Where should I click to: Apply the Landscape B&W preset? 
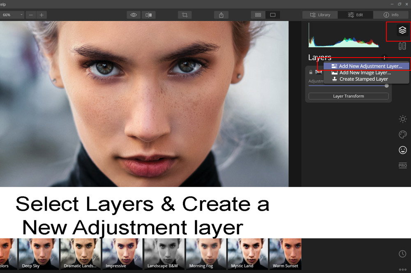[x=164, y=254]
